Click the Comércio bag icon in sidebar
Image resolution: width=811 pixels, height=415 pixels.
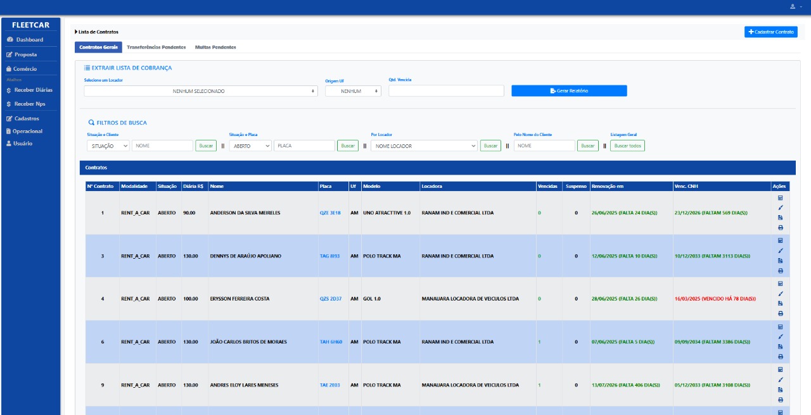[x=9, y=69]
